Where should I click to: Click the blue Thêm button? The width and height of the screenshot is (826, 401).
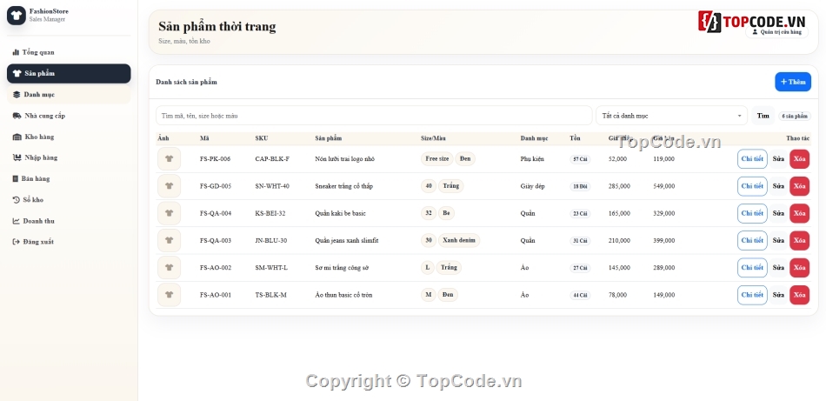click(x=792, y=82)
